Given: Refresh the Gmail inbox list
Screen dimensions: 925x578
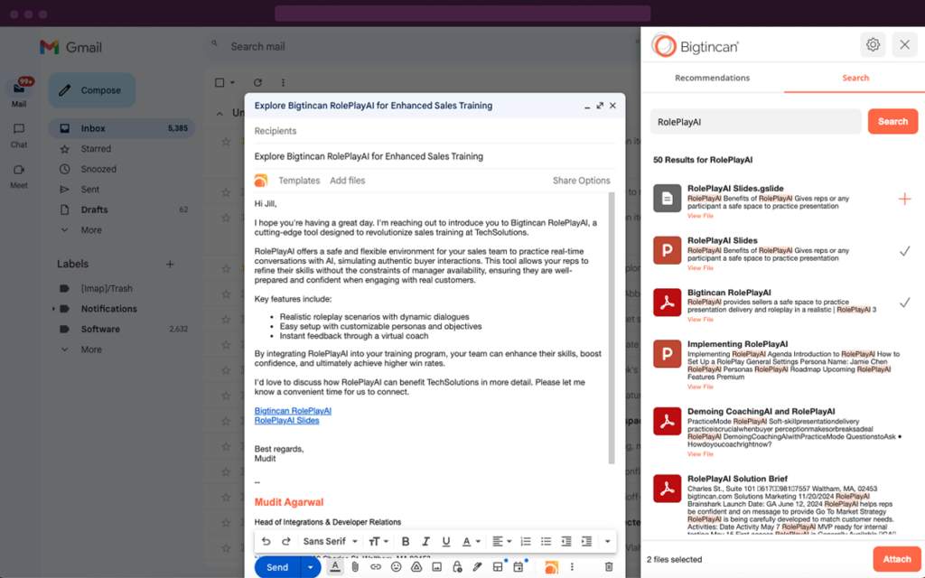Looking at the screenshot, I should pyautogui.click(x=257, y=82).
